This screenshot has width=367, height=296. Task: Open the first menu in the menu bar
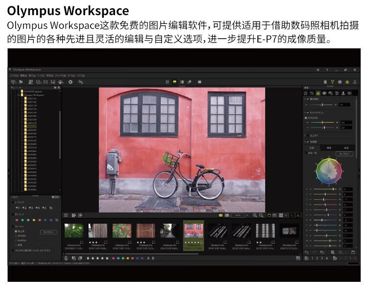click(x=14, y=76)
